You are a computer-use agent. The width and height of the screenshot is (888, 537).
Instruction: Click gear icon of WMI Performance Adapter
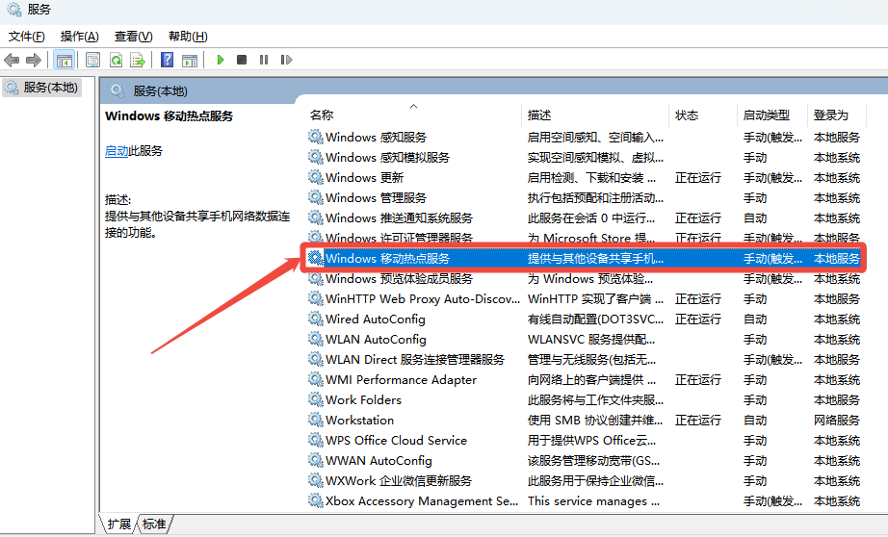[316, 379]
